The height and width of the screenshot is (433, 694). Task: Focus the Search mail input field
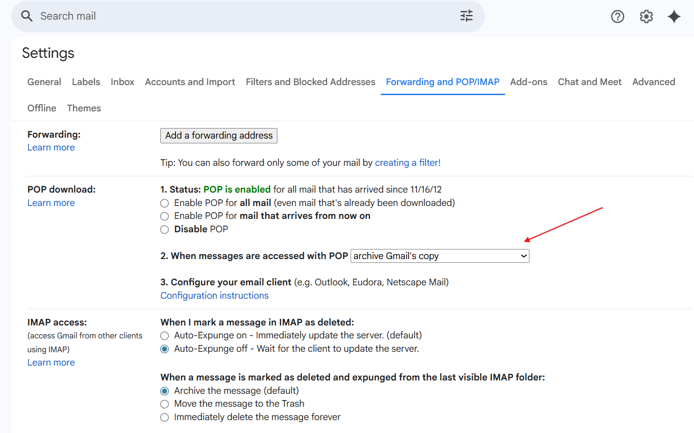(x=239, y=16)
